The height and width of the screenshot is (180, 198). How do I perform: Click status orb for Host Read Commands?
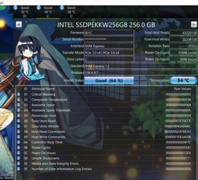pyautogui.click(x=19, y=132)
